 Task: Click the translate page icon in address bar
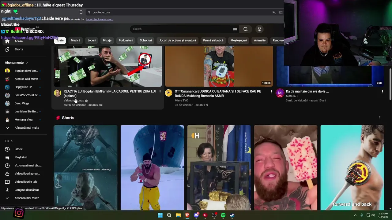(274, 12)
